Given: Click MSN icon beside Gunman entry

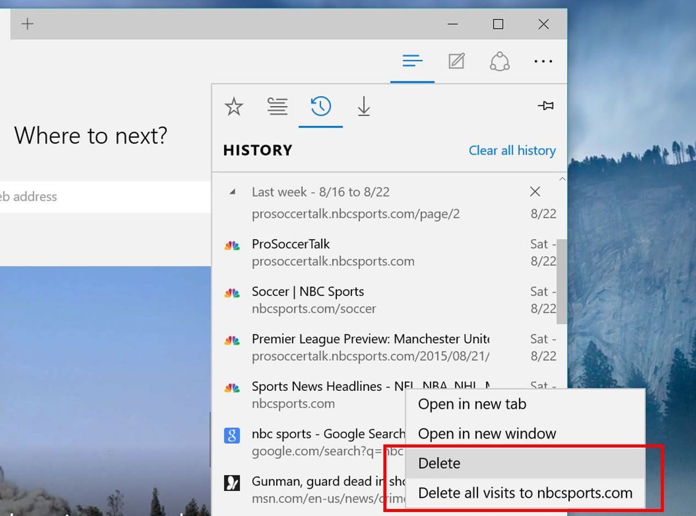Looking at the screenshot, I should [x=232, y=482].
